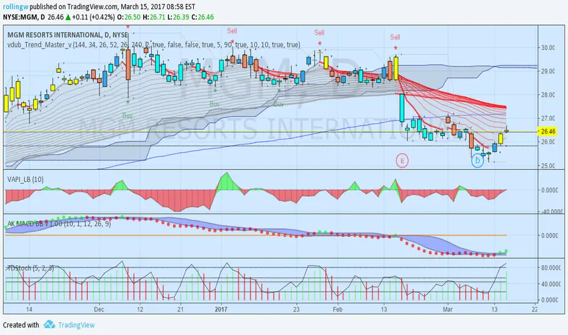Screen dimensions: 568x335
Task: Click the TradingView logo icon
Action: coord(49,325)
